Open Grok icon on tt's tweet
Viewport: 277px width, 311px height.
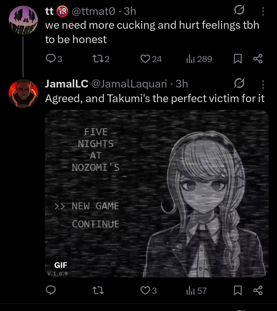[x=239, y=11]
